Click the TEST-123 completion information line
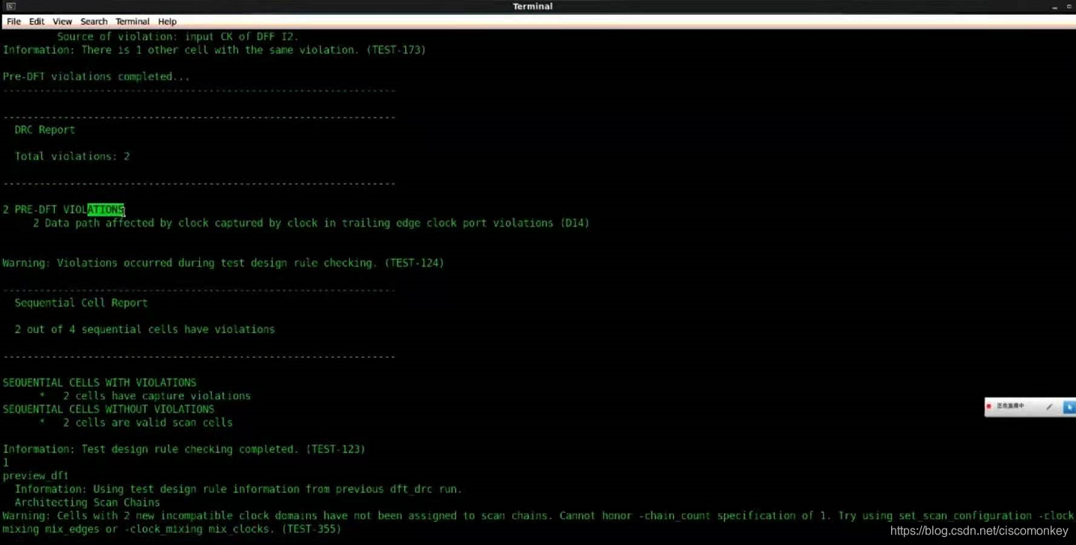The height and width of the screenshot is (545, 1076). pyautogui.click(x=183, y=448)
